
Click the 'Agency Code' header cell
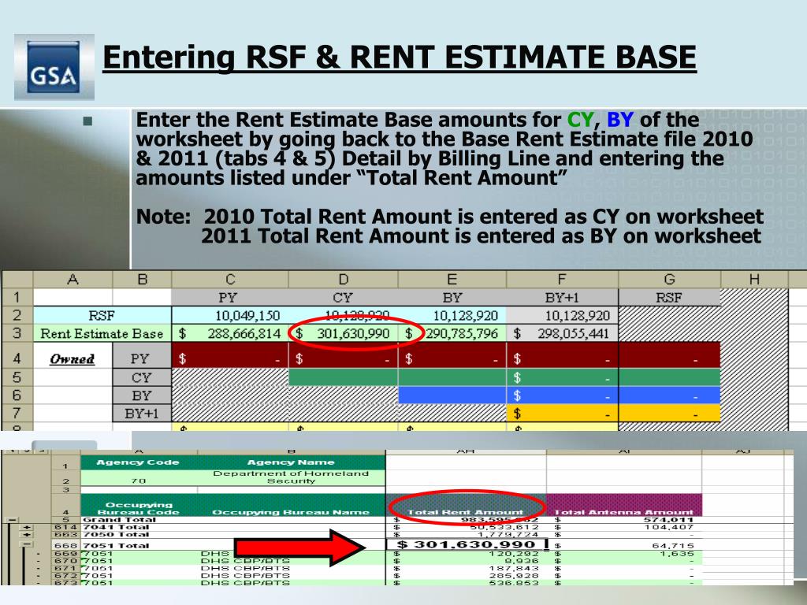[x=139, y=462]
